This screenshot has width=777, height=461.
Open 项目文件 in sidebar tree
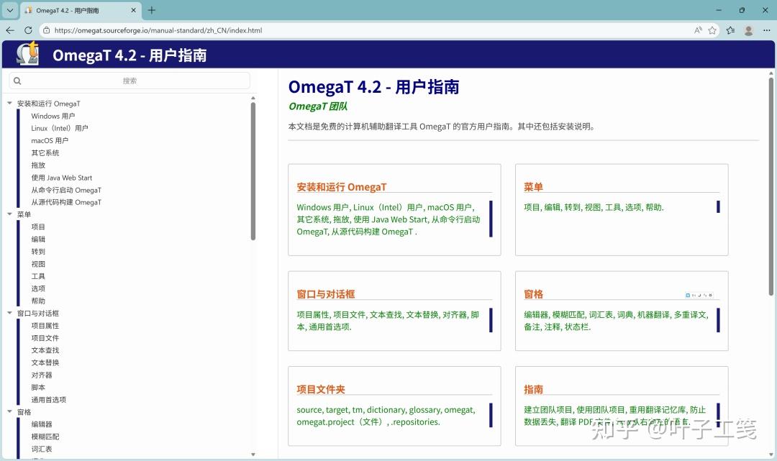click(x=45, y=338)
